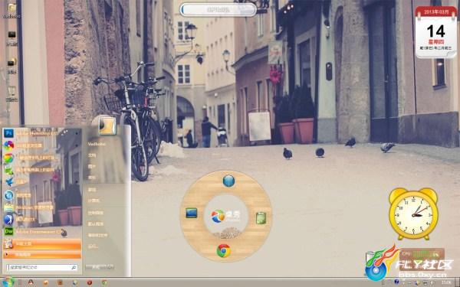The height and width of the screenshot is (287, 460).
Task: Click the volume icon in system tray
Action: click(x=432, y=282)
